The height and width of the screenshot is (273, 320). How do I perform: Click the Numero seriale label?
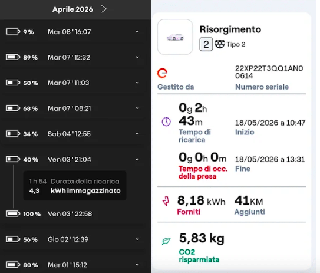[x=262, y=87]
